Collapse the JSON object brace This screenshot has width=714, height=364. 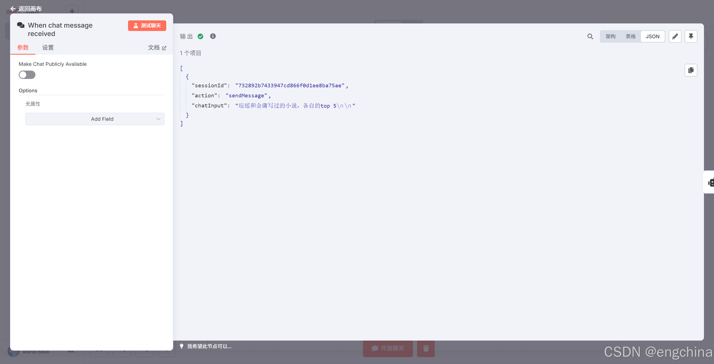[187, 77]
